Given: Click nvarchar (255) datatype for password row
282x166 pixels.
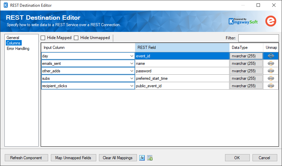Looking at the screenshot, I should click(x=246, y=71).
